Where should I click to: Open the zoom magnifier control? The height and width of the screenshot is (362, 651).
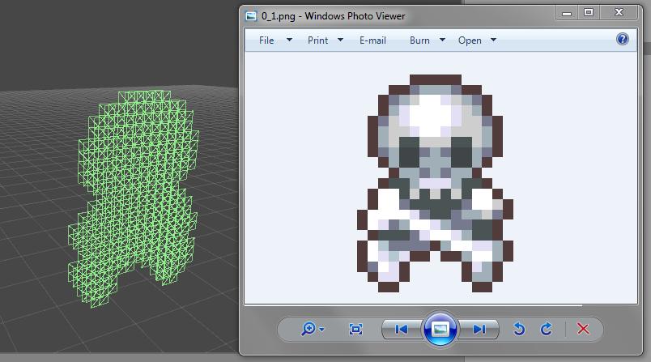(308, 330)
